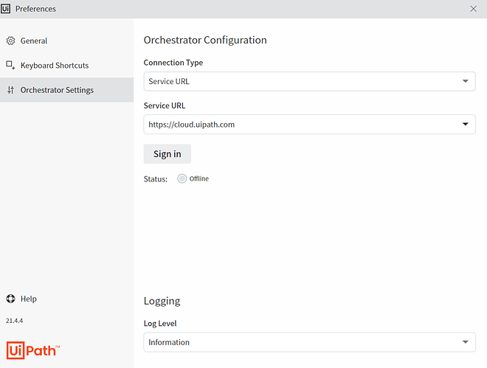
Task: Click the Status: label
Action: point(155,179)
